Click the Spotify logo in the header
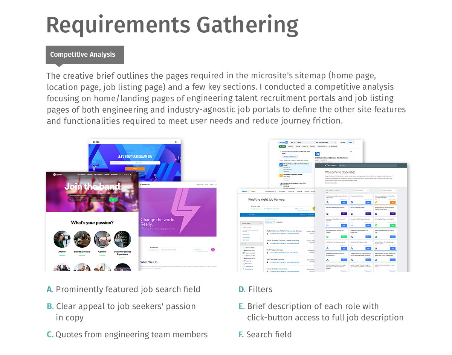 click(58, 174)
